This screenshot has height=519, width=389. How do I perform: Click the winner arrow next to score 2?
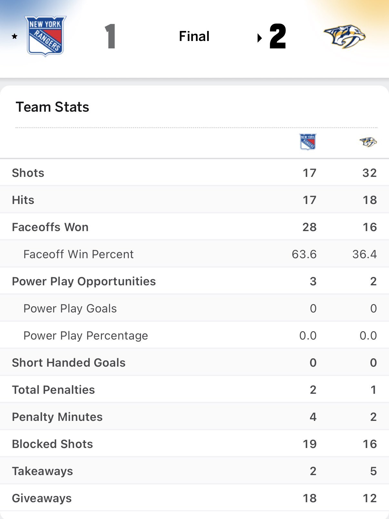pos(259,38)
